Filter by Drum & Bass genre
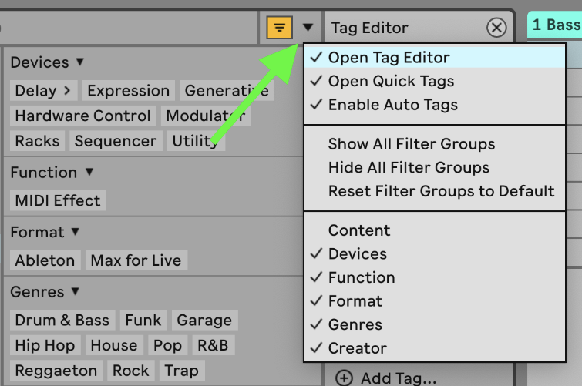The width and height of the screenshot is (582, 386). coord(62,321)
